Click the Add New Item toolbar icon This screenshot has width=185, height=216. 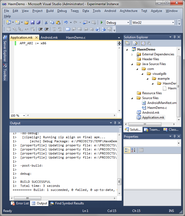click(x=18, y=22)
